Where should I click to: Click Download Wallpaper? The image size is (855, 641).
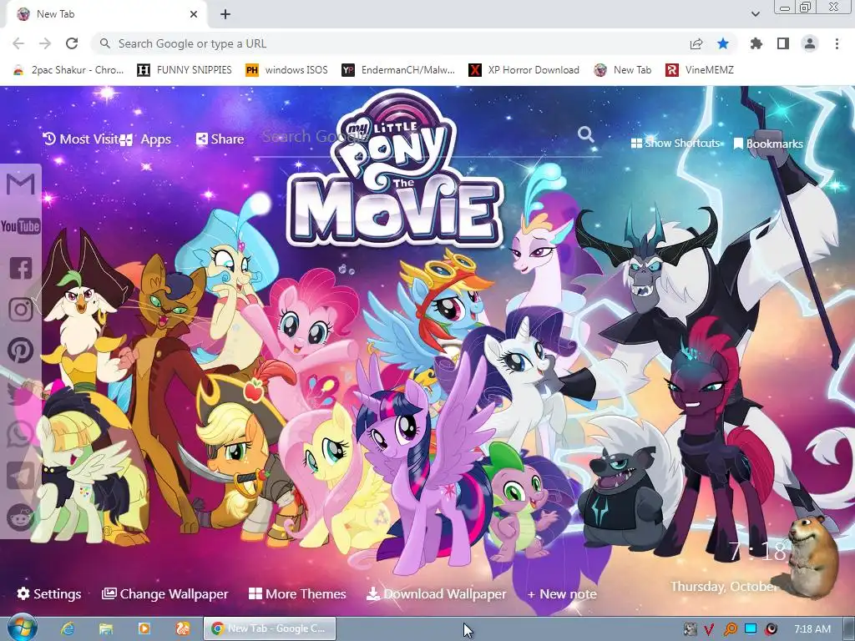[437, 593]
